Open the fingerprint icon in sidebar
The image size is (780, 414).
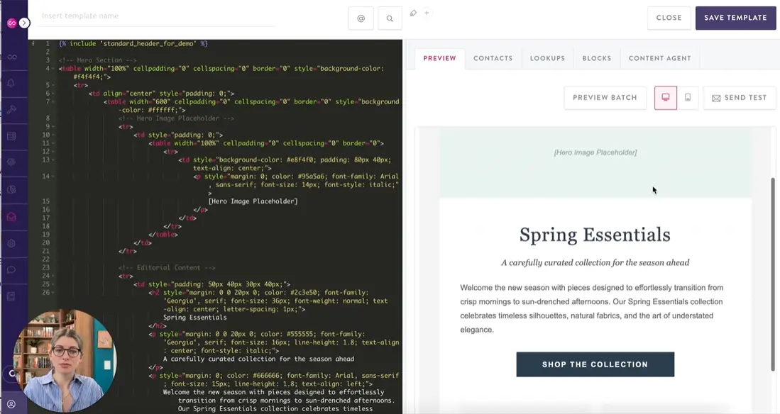11,162
